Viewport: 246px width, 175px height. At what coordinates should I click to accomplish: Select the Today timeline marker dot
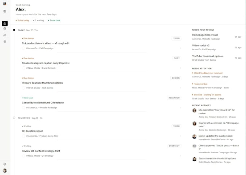point(14,30)
